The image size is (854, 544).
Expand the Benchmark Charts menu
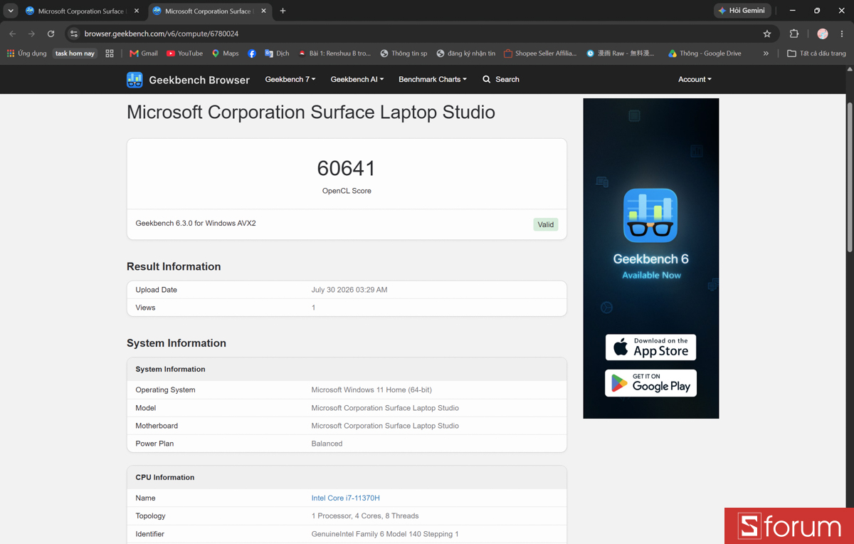(x=433, y=79)
